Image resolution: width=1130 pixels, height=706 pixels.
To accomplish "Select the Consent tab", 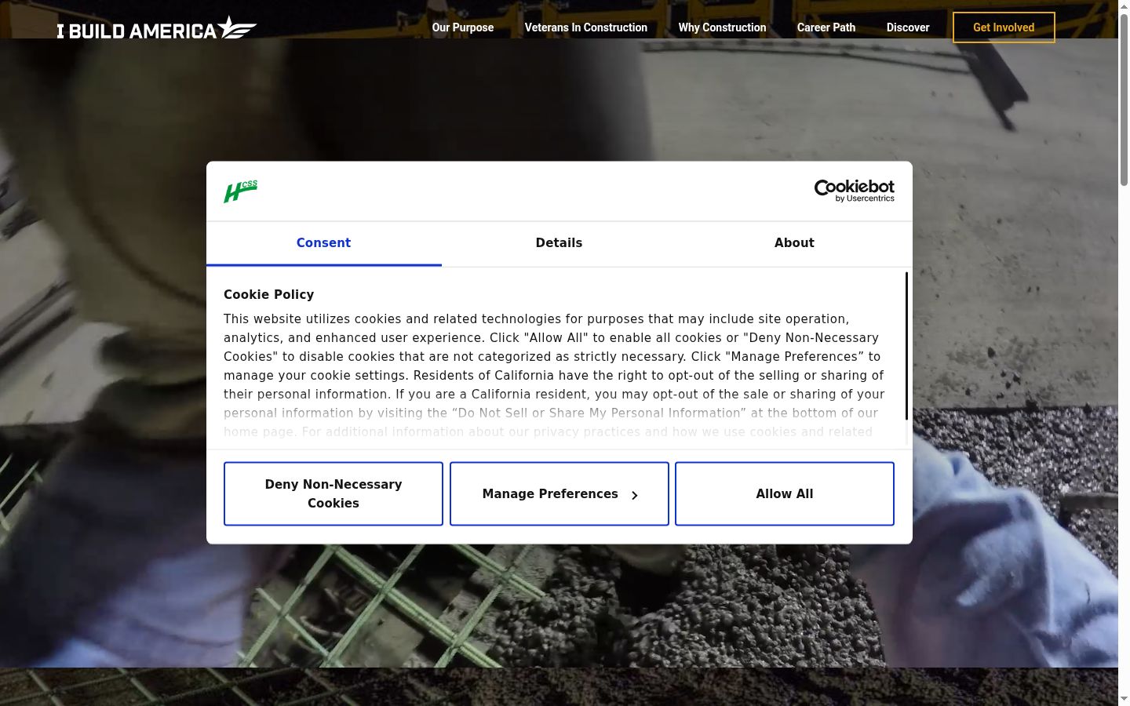I will [323, 243].
